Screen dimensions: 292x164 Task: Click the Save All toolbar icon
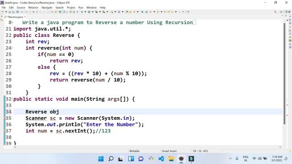click(x=13, y=12)
